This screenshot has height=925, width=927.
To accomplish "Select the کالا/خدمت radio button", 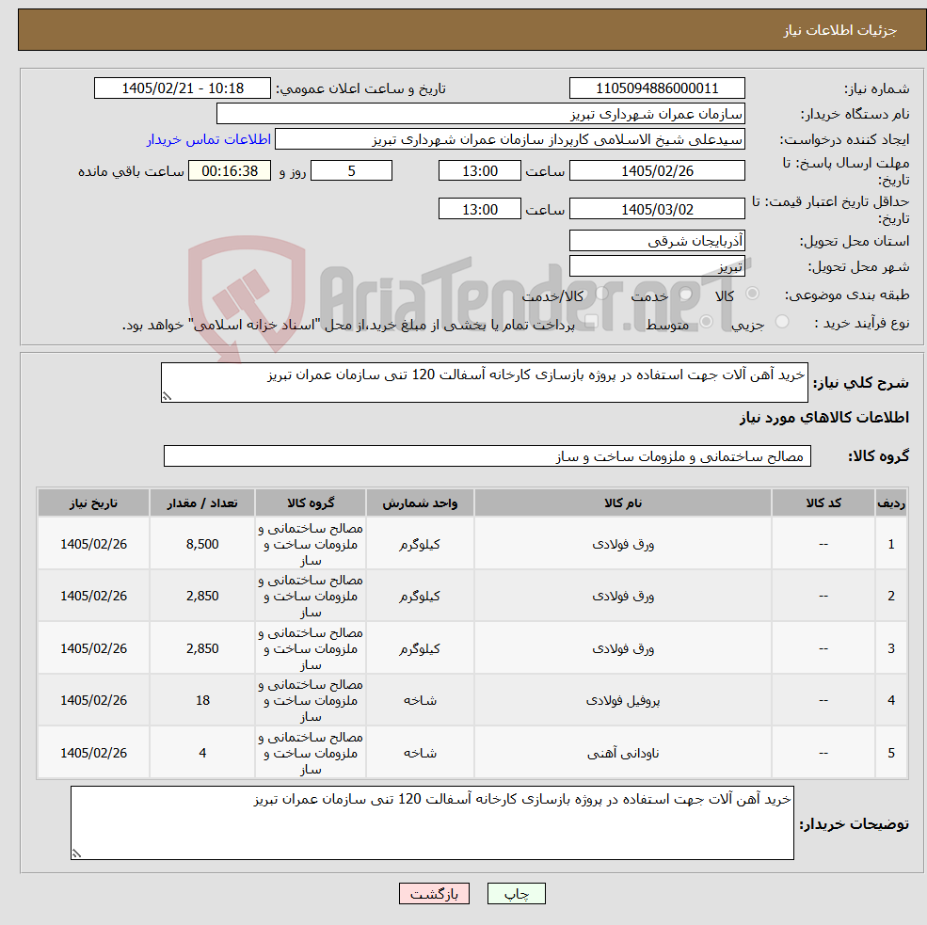I will pos(601,294).
